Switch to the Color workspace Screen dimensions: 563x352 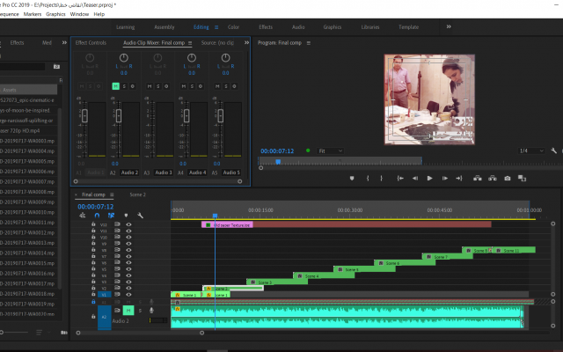pyautogui.click(x=233, y=27)
